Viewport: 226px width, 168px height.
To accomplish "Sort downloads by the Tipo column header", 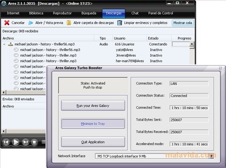I will [x=103, y=38].
